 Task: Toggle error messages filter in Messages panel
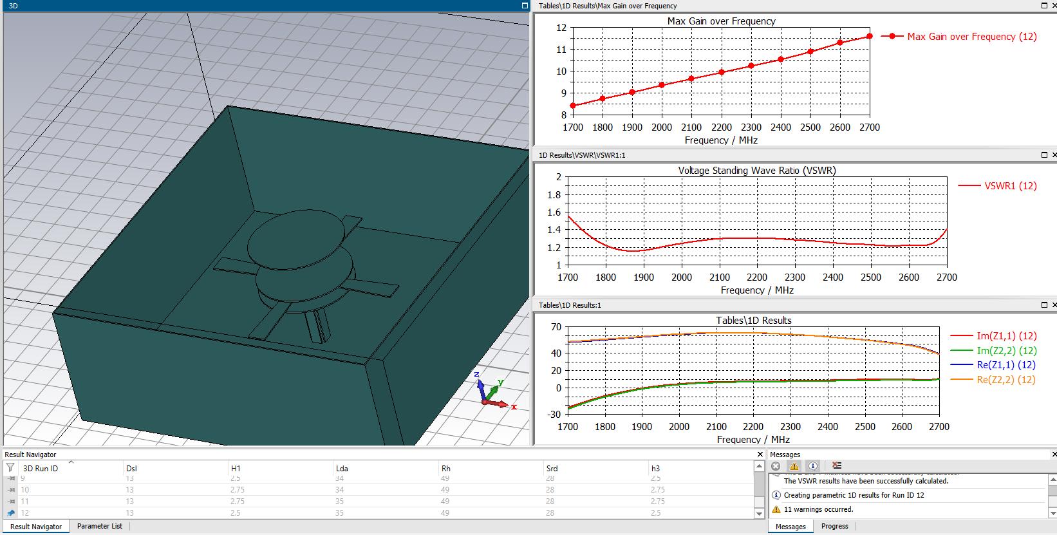click(x=776, y=466)
